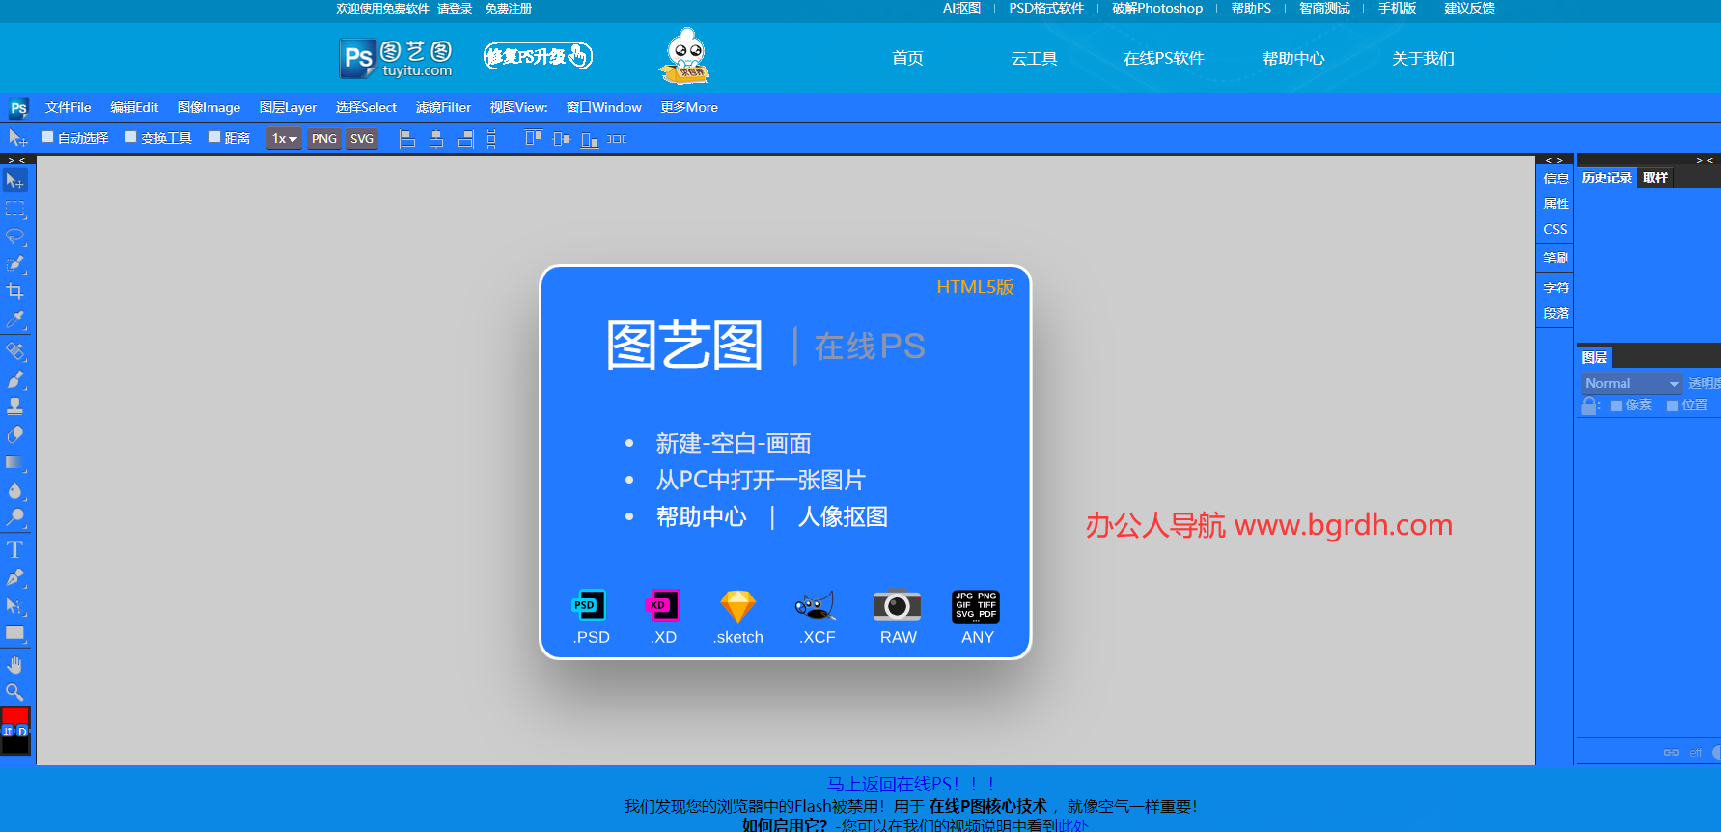Viewport: 1721px width, 832px height.
Task: Select the Blur droplet tool
Action: [15, 490]
